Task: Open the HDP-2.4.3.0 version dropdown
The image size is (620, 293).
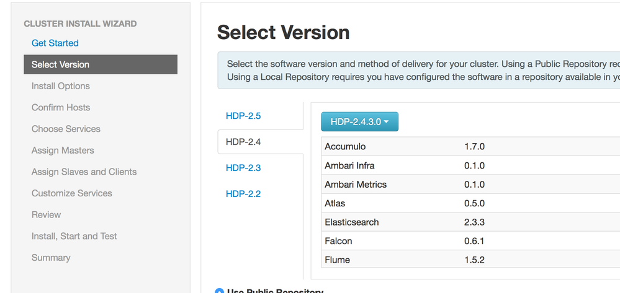Action: [x=359, y=122]
